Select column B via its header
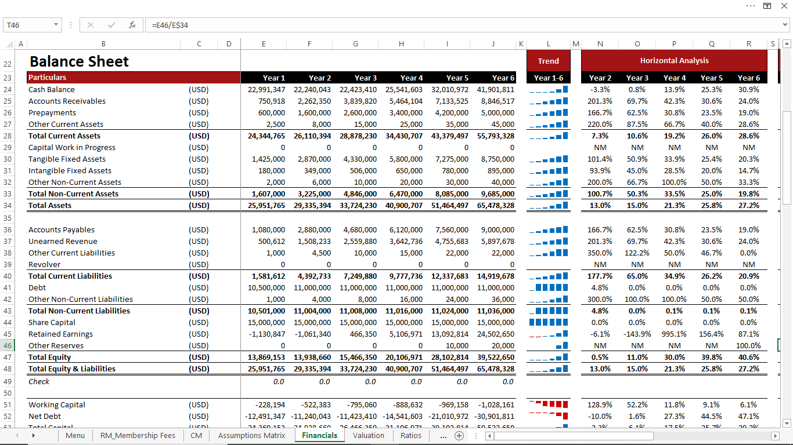 tap(103, 43)
